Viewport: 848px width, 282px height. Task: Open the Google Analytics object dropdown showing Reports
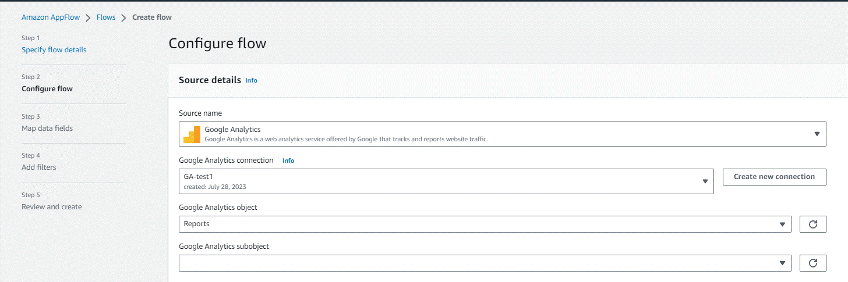485,224
